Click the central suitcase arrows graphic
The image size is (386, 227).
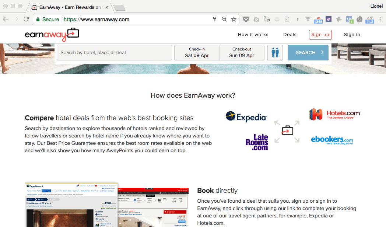coord(287,131)
